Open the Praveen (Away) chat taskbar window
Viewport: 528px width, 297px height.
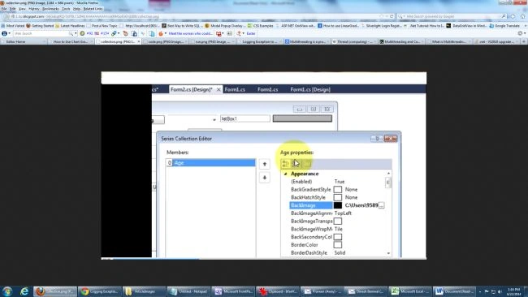point(322,291)
